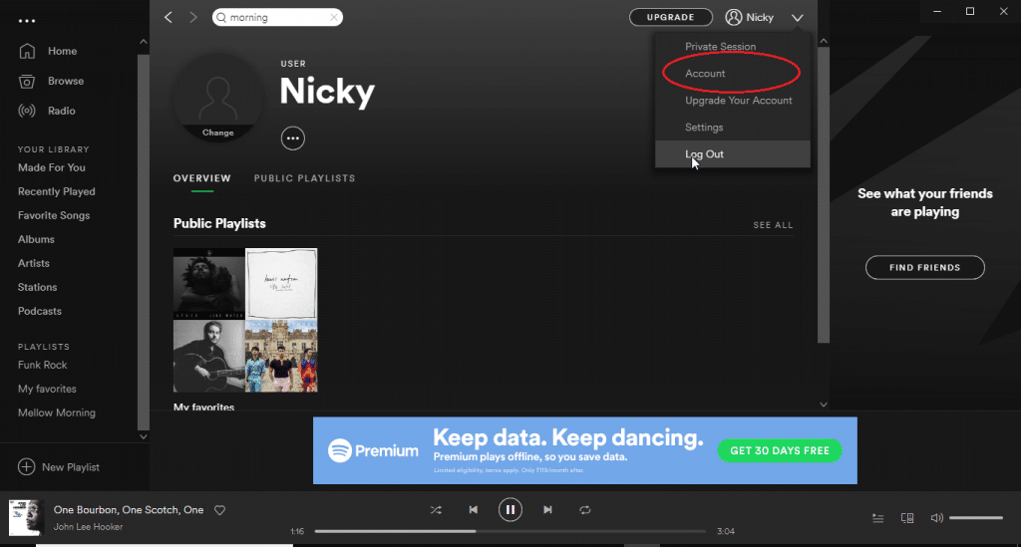Open the play queue icon
Viewport: 1021px width, 547px height.
[x=877, y=518]
